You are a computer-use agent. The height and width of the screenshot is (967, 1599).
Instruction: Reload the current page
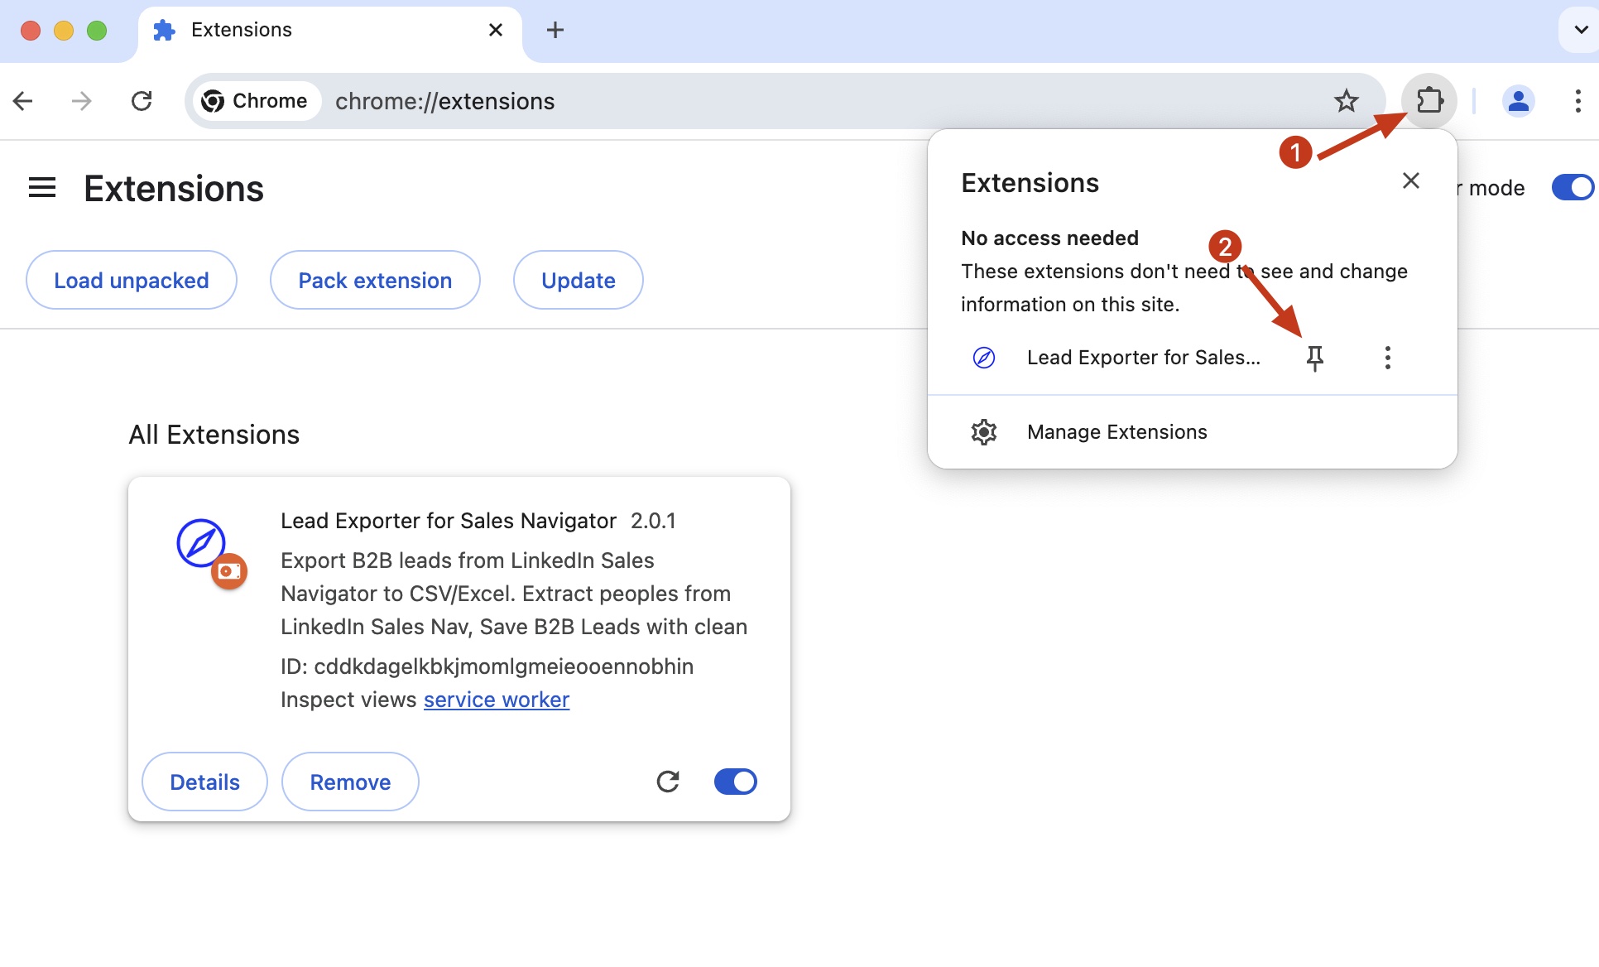coord(142,100)
